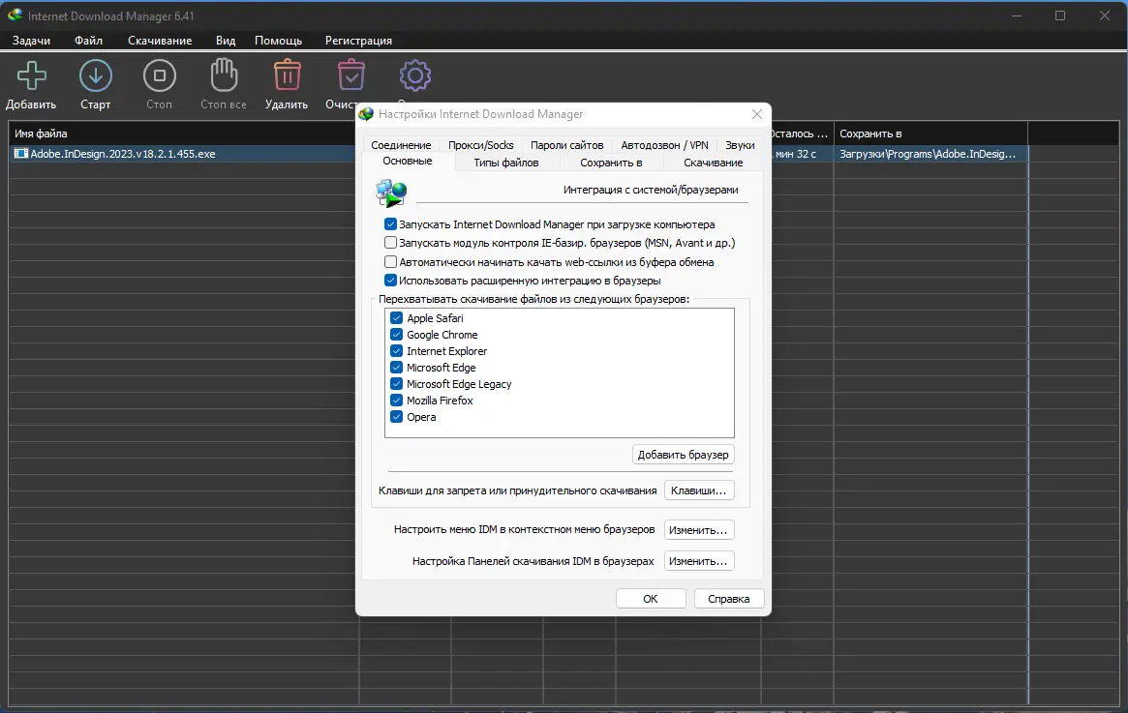Switch to the Скачивание settings tab

click(713, 163)
